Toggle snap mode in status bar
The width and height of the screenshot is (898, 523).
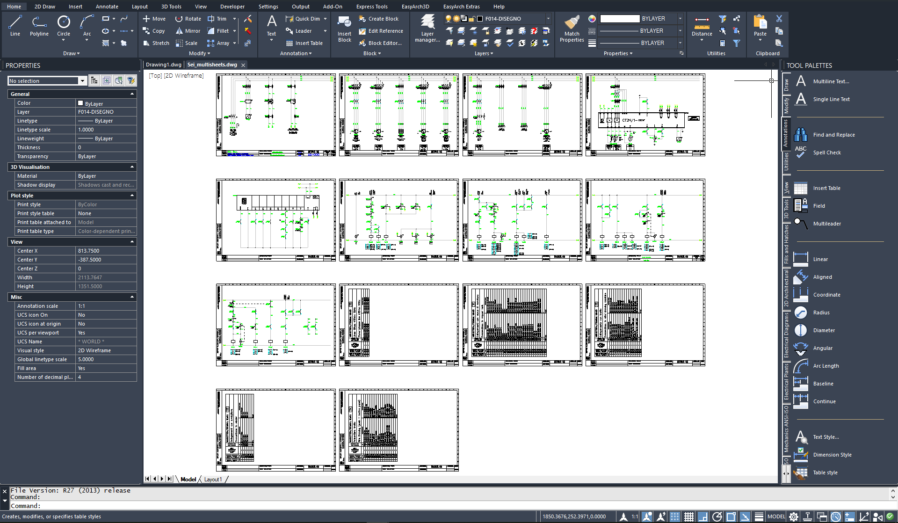coord(675,517)
